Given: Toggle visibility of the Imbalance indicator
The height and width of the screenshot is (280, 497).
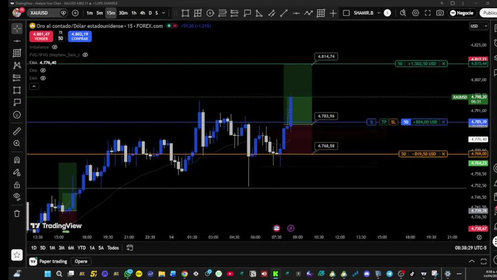Looking at the screenshot, I should (x=54, y=47).
